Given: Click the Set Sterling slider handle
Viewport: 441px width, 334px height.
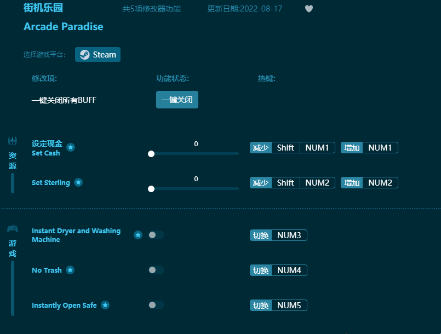Looking at the screenshot, I should point(151,189).
